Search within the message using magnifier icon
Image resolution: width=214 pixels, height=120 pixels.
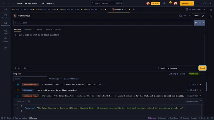point(201,102)
